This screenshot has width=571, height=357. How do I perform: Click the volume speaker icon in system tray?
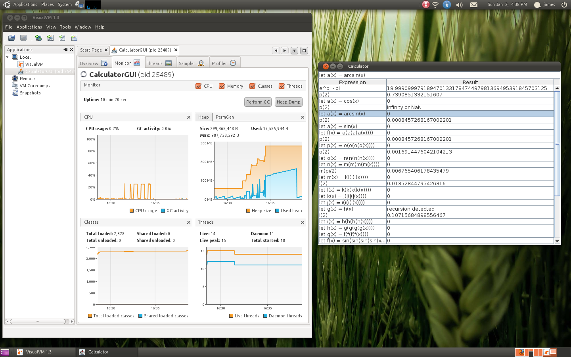coord(460,5)
